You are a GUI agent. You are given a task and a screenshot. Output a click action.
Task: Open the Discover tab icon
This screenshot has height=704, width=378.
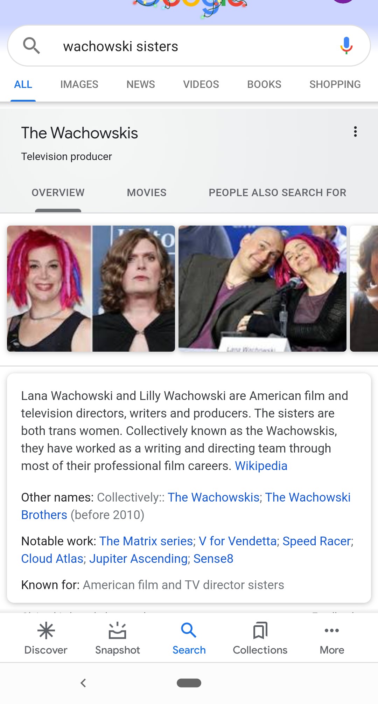tap(46, 631)
